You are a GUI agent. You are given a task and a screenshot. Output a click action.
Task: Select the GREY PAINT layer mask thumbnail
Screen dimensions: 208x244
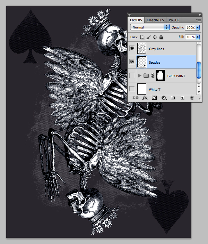pos(160,75)
